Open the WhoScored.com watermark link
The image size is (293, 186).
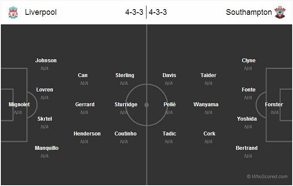point(267,176)
